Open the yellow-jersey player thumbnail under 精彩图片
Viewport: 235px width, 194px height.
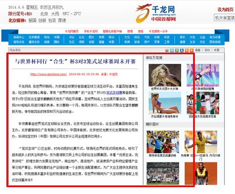201,142
